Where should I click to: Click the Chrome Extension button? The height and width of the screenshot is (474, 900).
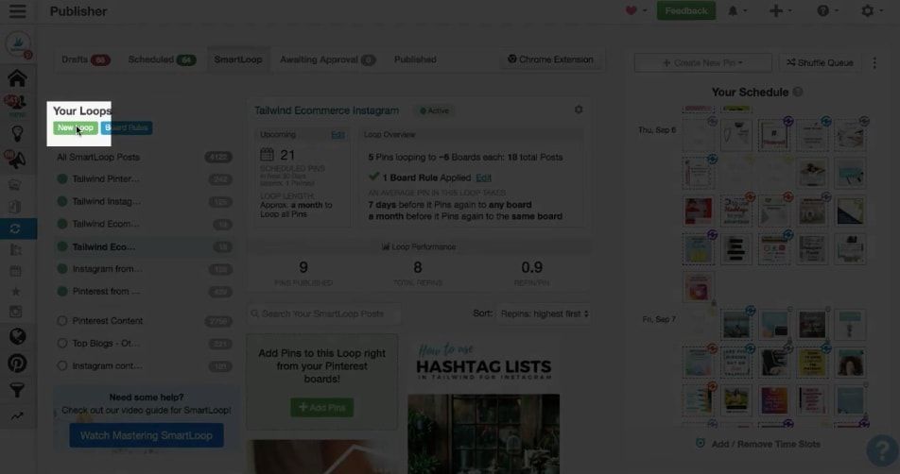(550, 59)
